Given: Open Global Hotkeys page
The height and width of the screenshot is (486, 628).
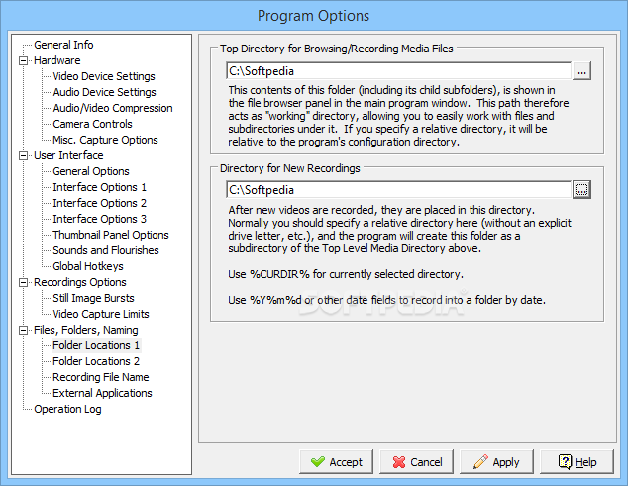Looking at the screenshot, I should click(88, 266).
